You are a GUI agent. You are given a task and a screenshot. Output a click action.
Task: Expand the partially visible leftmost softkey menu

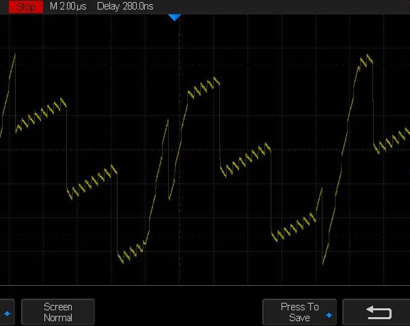pos(7,312)
